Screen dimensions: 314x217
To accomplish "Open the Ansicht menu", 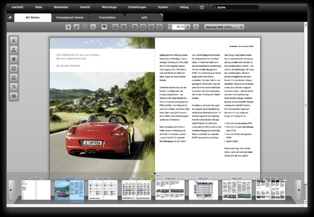I will pos(85,7).
